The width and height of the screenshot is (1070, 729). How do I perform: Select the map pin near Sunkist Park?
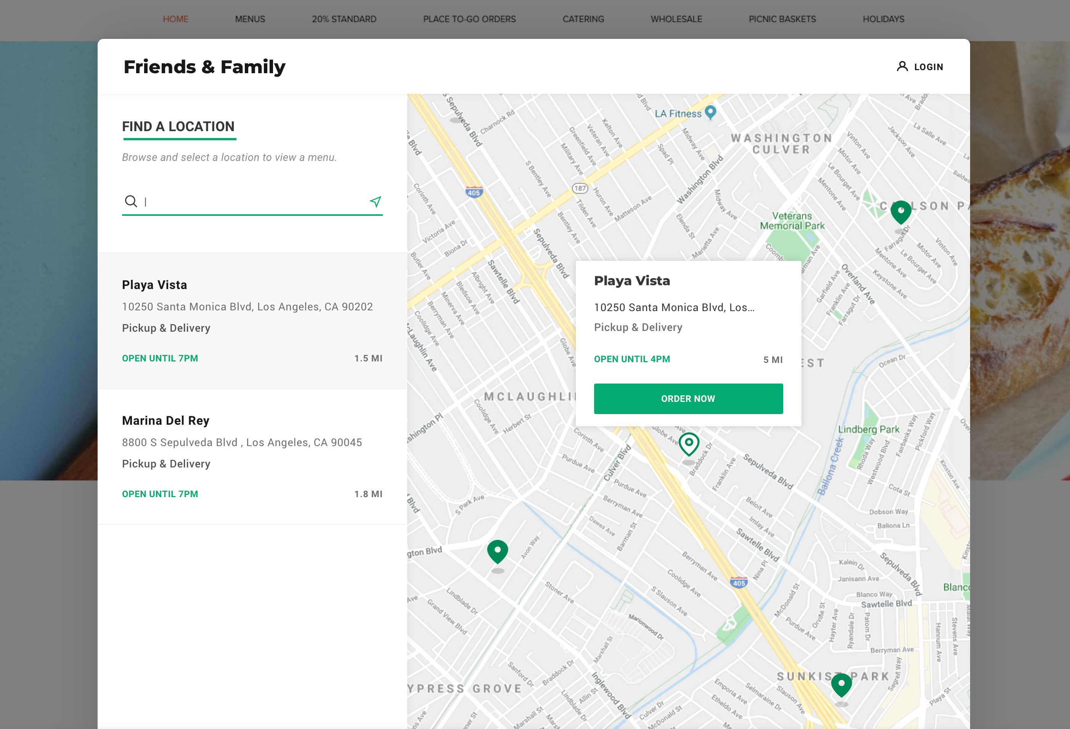pyautogui.click(x=841, y=684)
